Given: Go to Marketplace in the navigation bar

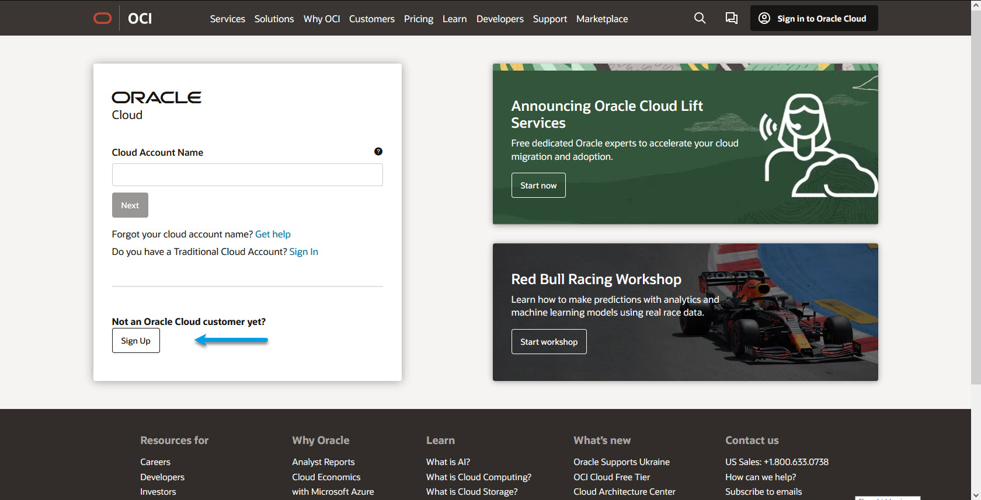Looking at the screenshot, I should coord(601,19).
